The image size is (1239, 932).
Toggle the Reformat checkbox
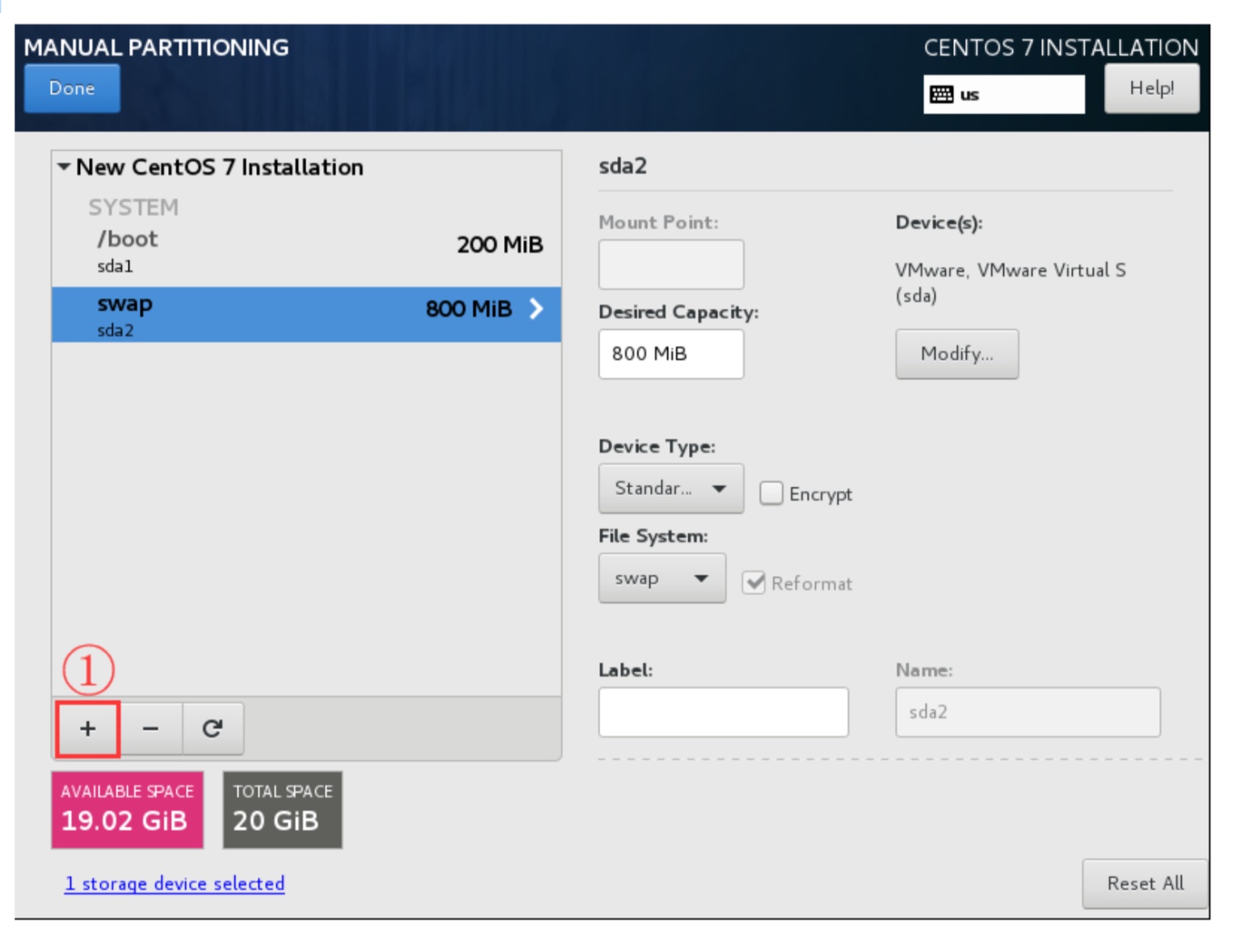(754, 582)
